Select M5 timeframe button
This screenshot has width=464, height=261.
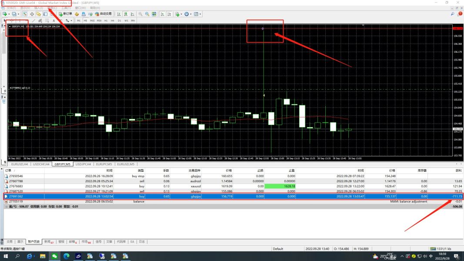(86, 20)
